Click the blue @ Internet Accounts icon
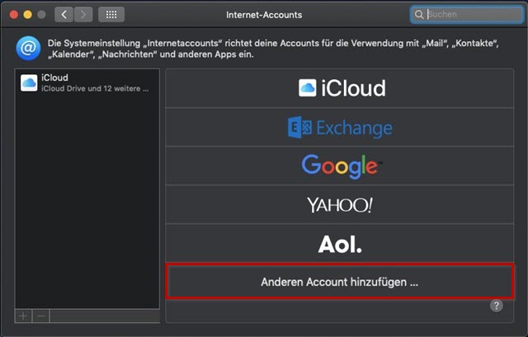This screenshot has width=528, height=337. pos(28,48)
